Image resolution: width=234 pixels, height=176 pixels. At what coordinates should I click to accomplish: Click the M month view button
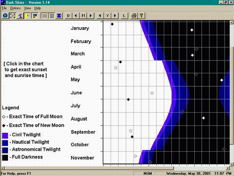pyautogui.click(x=83, y=15)
